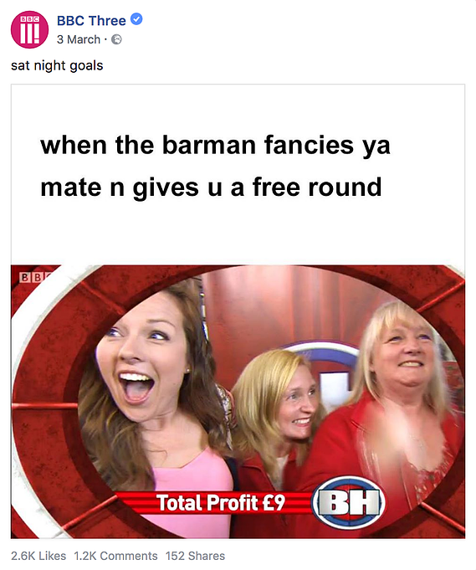
Task: View the 152 Shares list
Action: (x=196, y=556)
